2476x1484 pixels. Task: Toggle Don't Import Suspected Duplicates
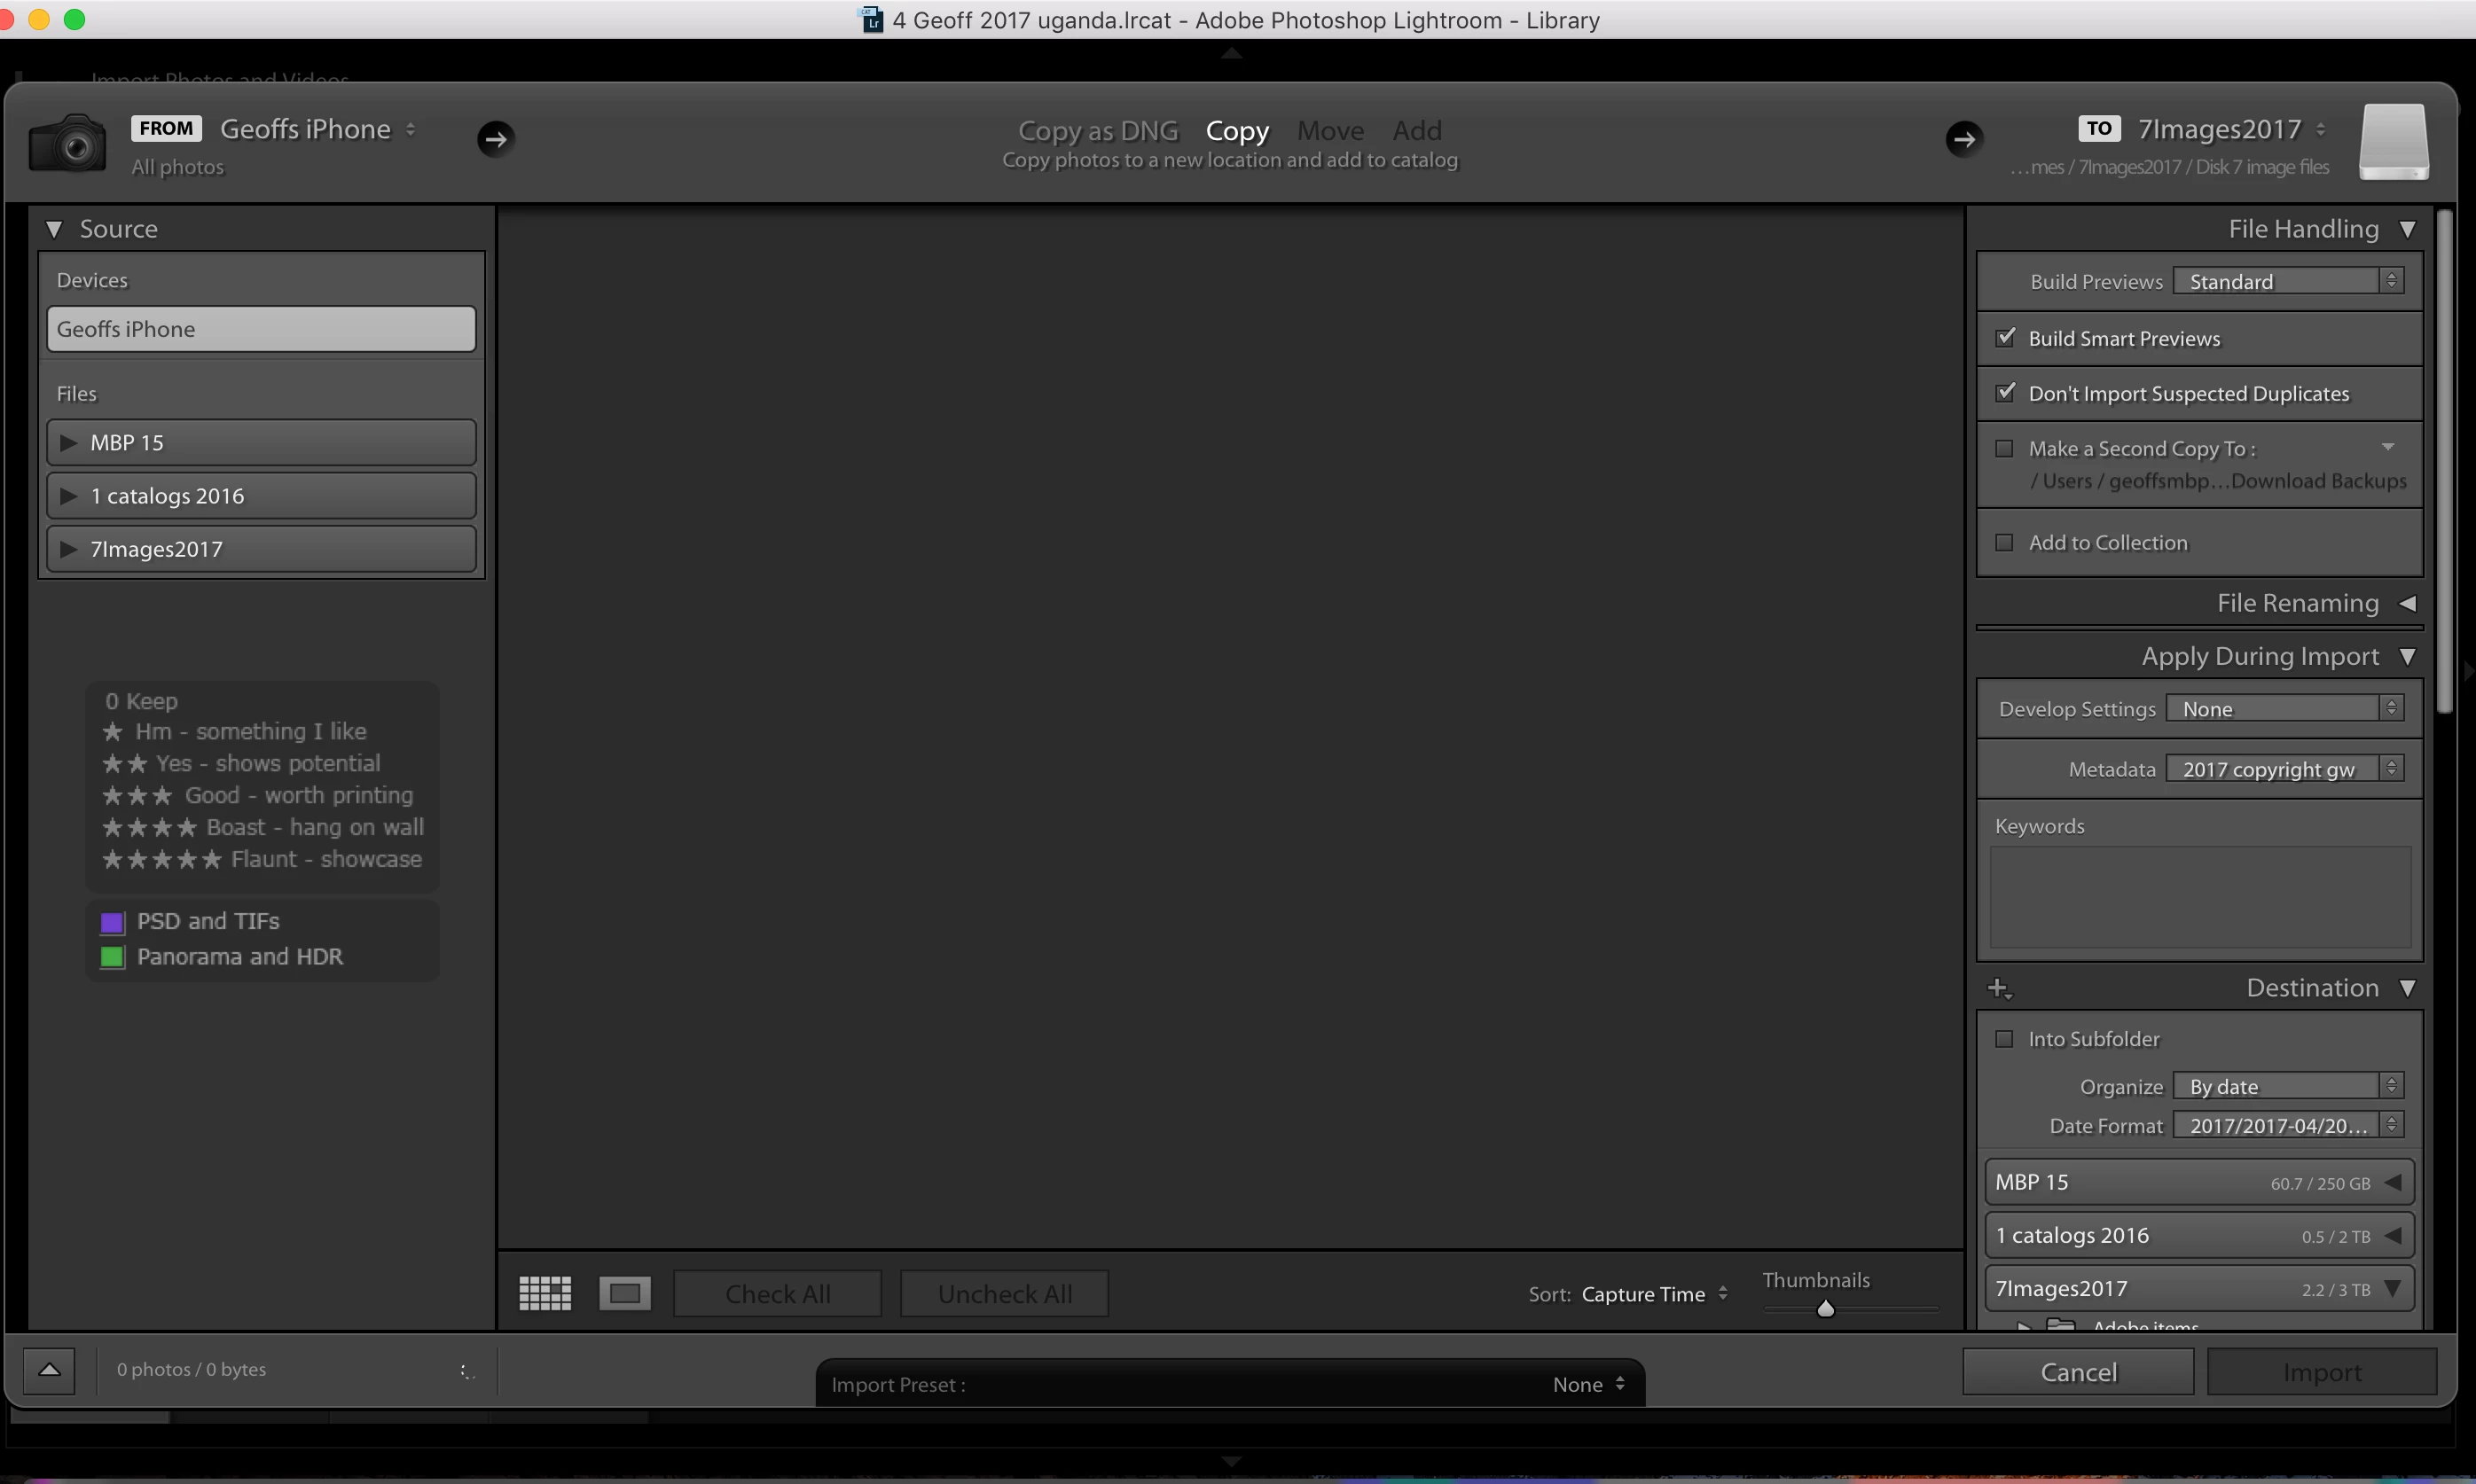tap(2005, 393)
